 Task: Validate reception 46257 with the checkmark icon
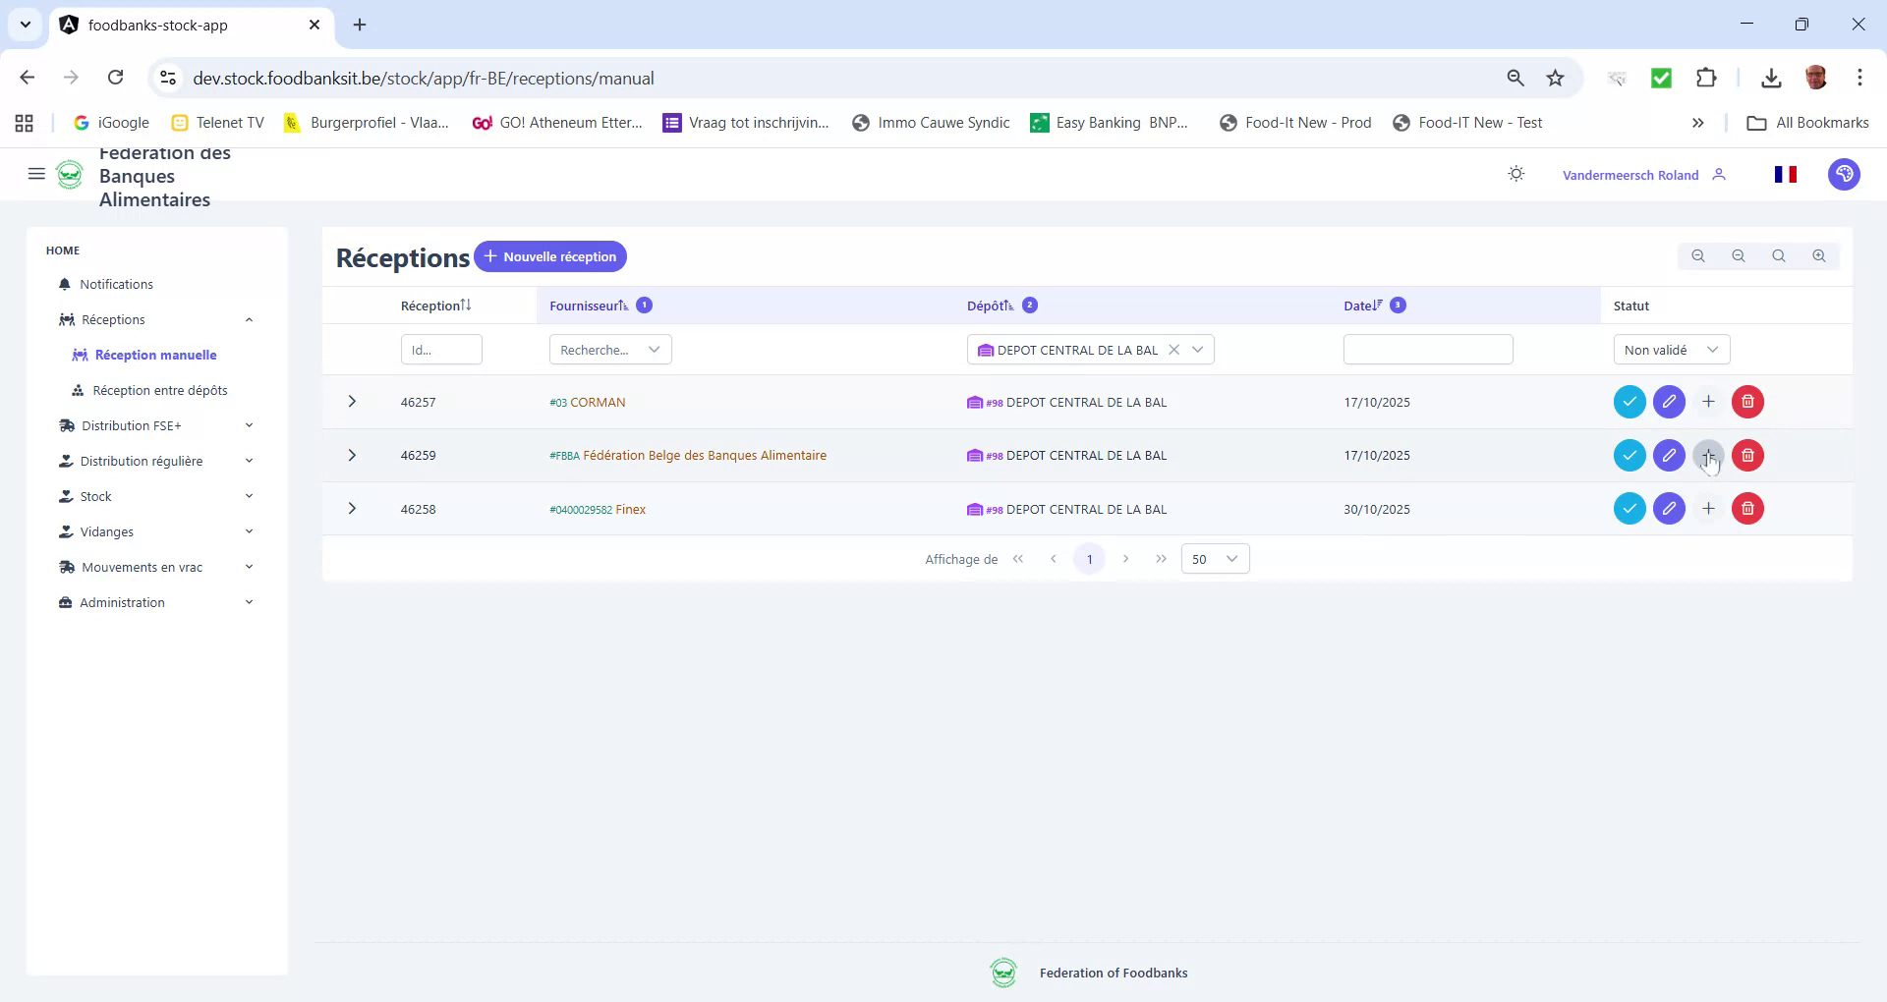click(1630, 402)
